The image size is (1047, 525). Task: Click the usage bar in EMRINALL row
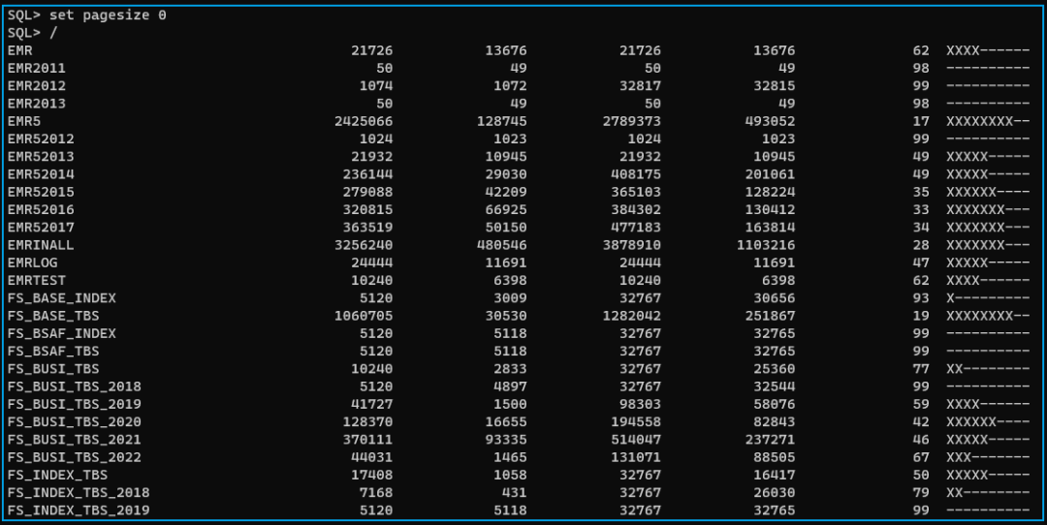tap(988, 245)
